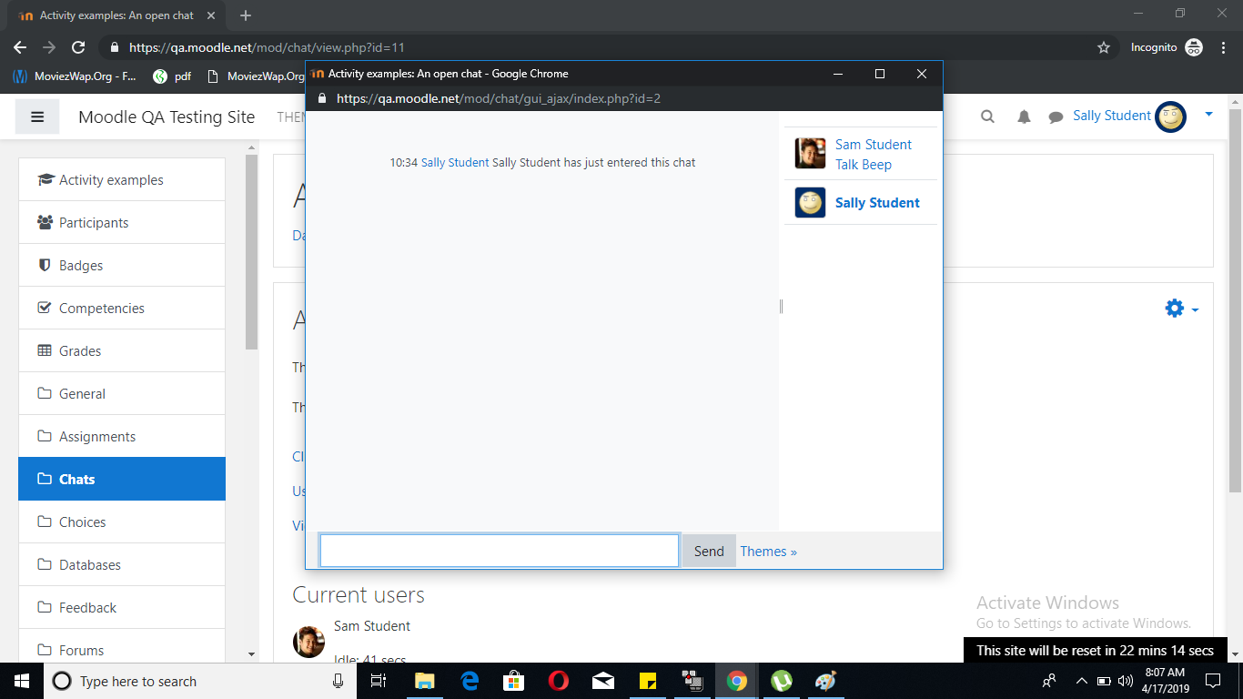Open the search icon in Moodle header
This screenshot has width=1243, height=699.
(987, 116)
